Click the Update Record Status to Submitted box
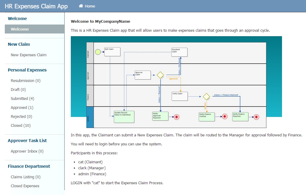Image resolution: width=306 pixels, height=195 pixels. click(x=124, y=117)
